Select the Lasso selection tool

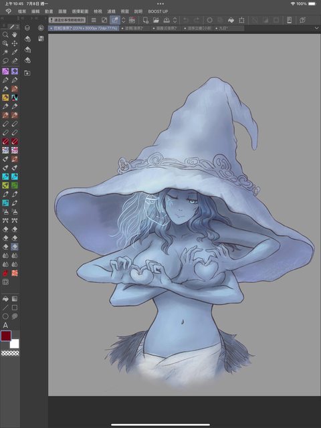point(5,61)
